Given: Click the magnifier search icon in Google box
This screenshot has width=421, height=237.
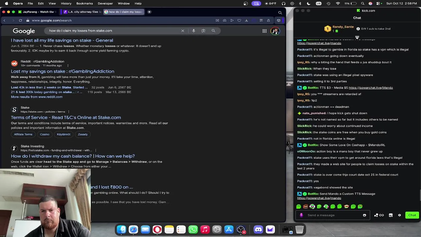Looking at the screenshot, I should (x=213, y=31).
